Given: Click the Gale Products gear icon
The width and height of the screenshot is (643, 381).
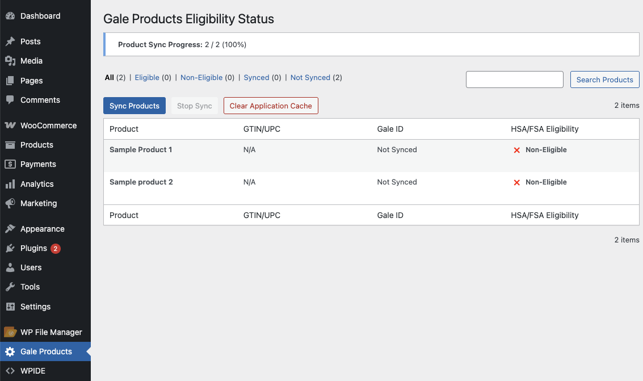Looking at the screenshot, I should click(10, 351).
